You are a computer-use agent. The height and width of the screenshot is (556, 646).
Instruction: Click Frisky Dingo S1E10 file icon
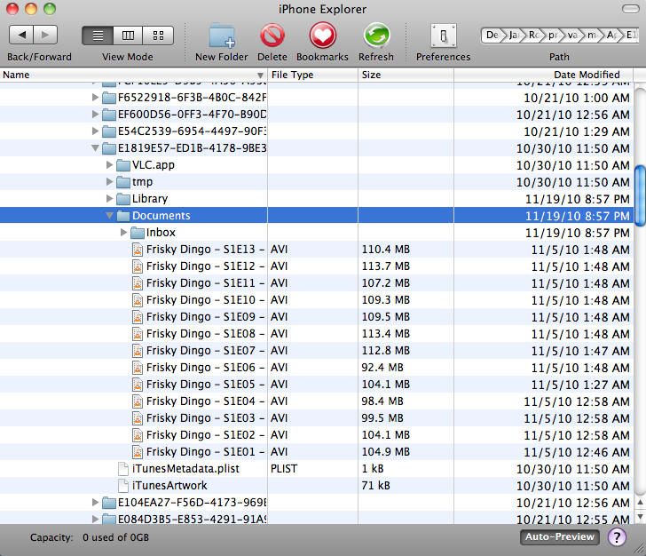click(x=138, y=300)
